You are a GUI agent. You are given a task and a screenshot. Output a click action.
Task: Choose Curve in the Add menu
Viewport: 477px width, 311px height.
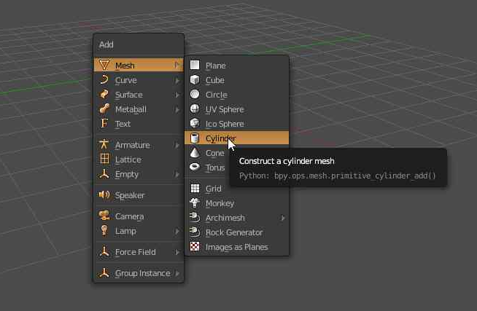[139, 80]
